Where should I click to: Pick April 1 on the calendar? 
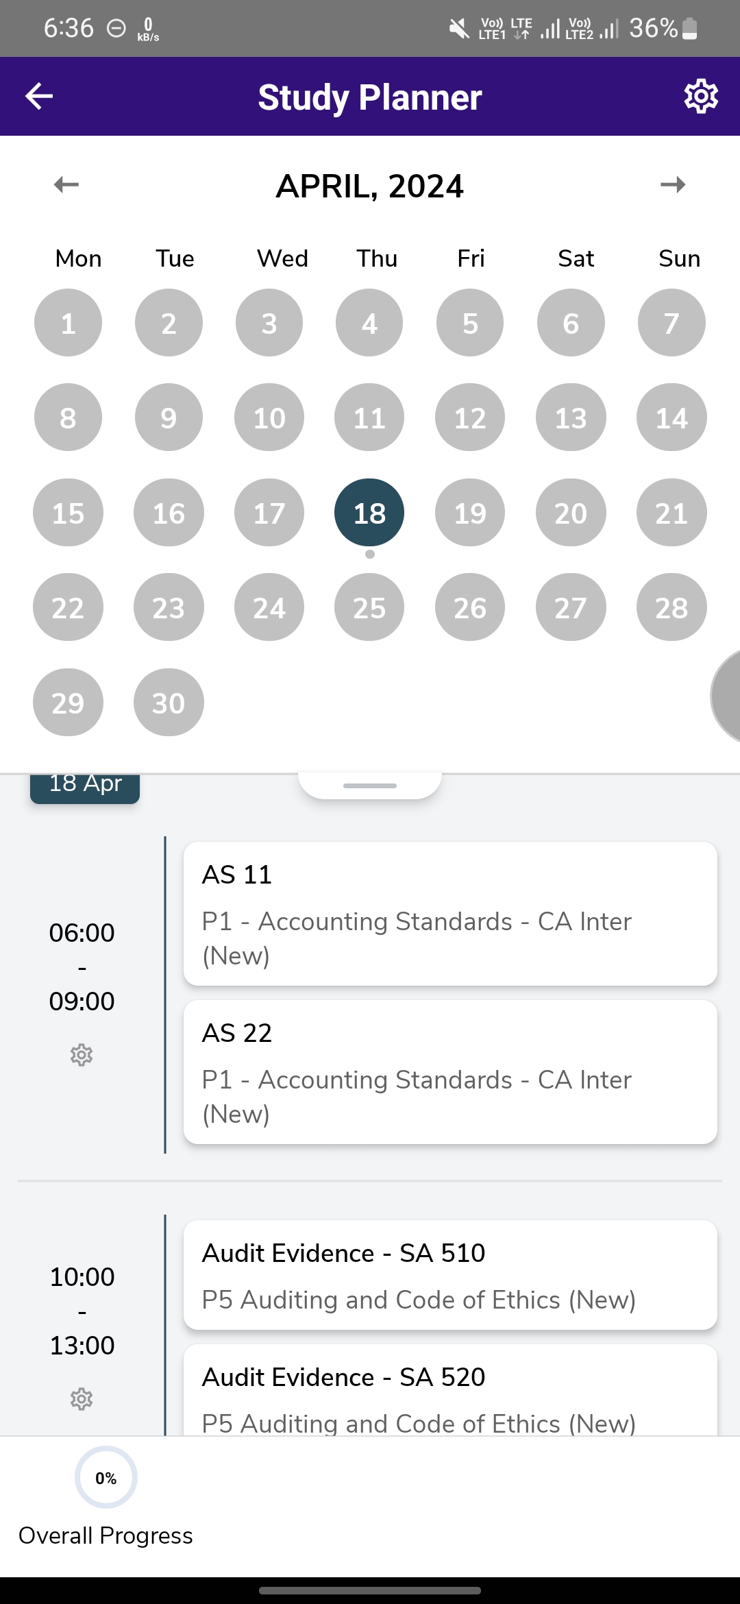[x=68, y=323]
